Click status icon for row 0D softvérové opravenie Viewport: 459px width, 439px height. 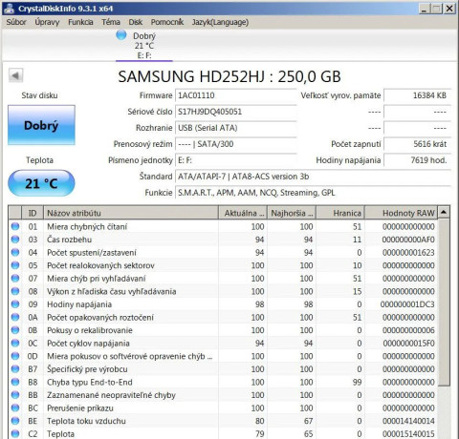click(x=15, y=356)
